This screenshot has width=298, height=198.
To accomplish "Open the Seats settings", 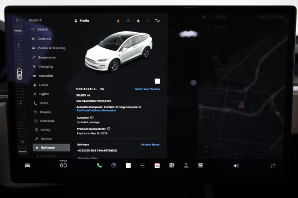I will click(41, 103).
